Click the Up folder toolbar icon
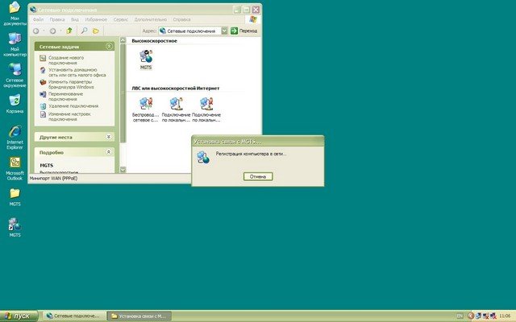Viewport: 516px width, 322px height. (70, 31)
